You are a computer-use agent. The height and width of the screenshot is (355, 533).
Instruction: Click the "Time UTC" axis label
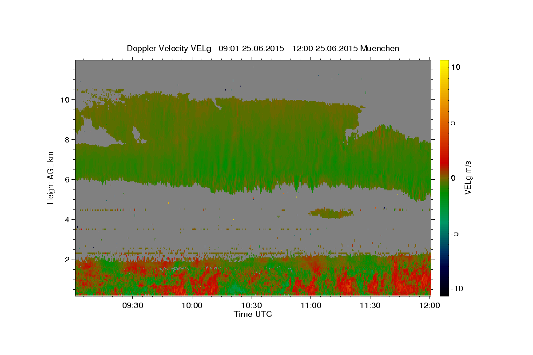coord(253,314)
